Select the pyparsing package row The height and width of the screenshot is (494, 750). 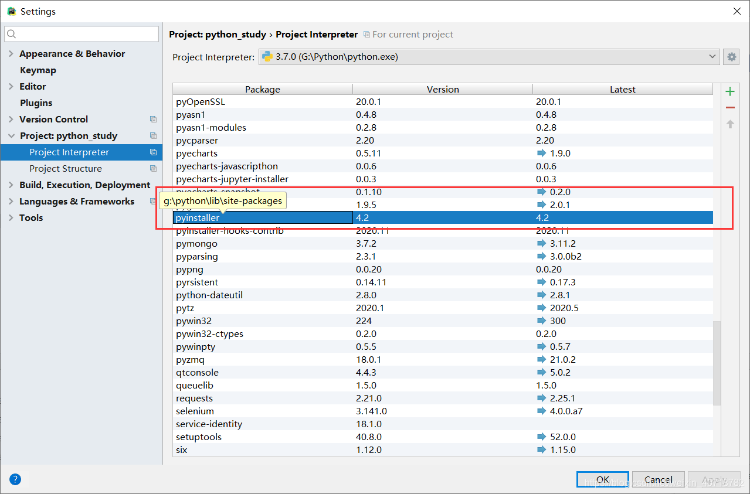(443, 256)
